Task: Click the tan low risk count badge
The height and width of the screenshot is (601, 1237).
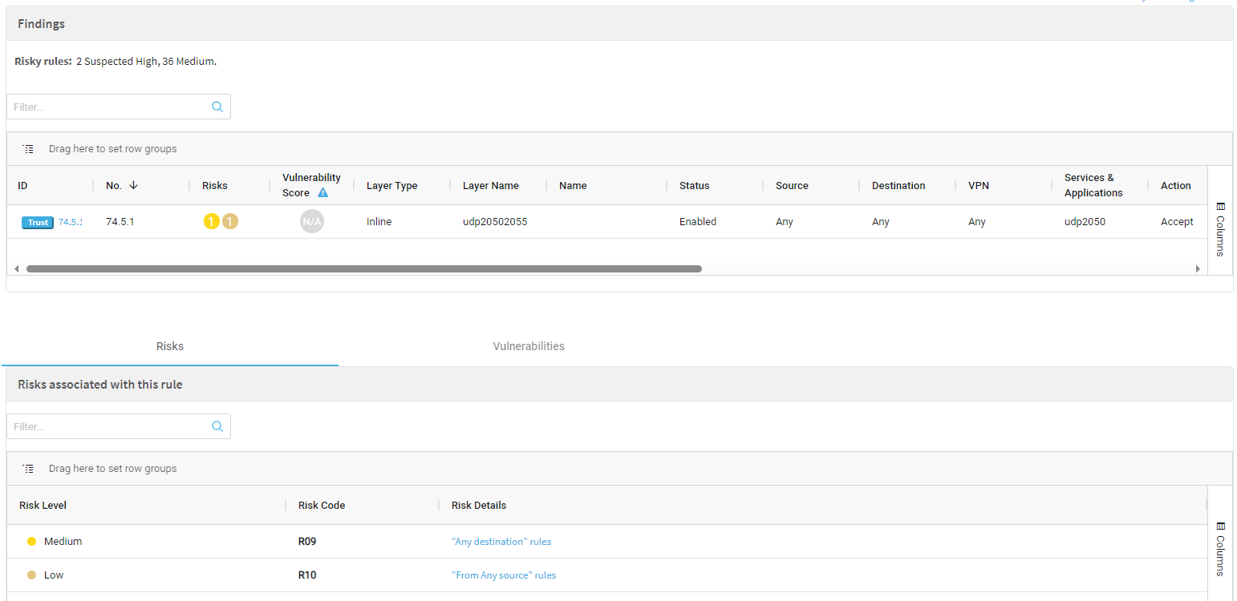Action: pos(230,222)
